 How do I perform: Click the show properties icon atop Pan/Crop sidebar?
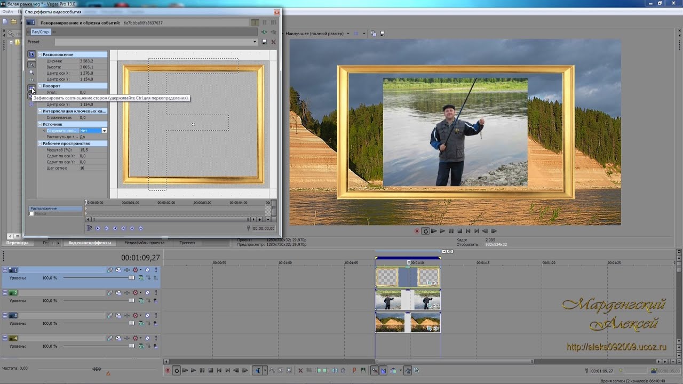click(x=31, y=54)
